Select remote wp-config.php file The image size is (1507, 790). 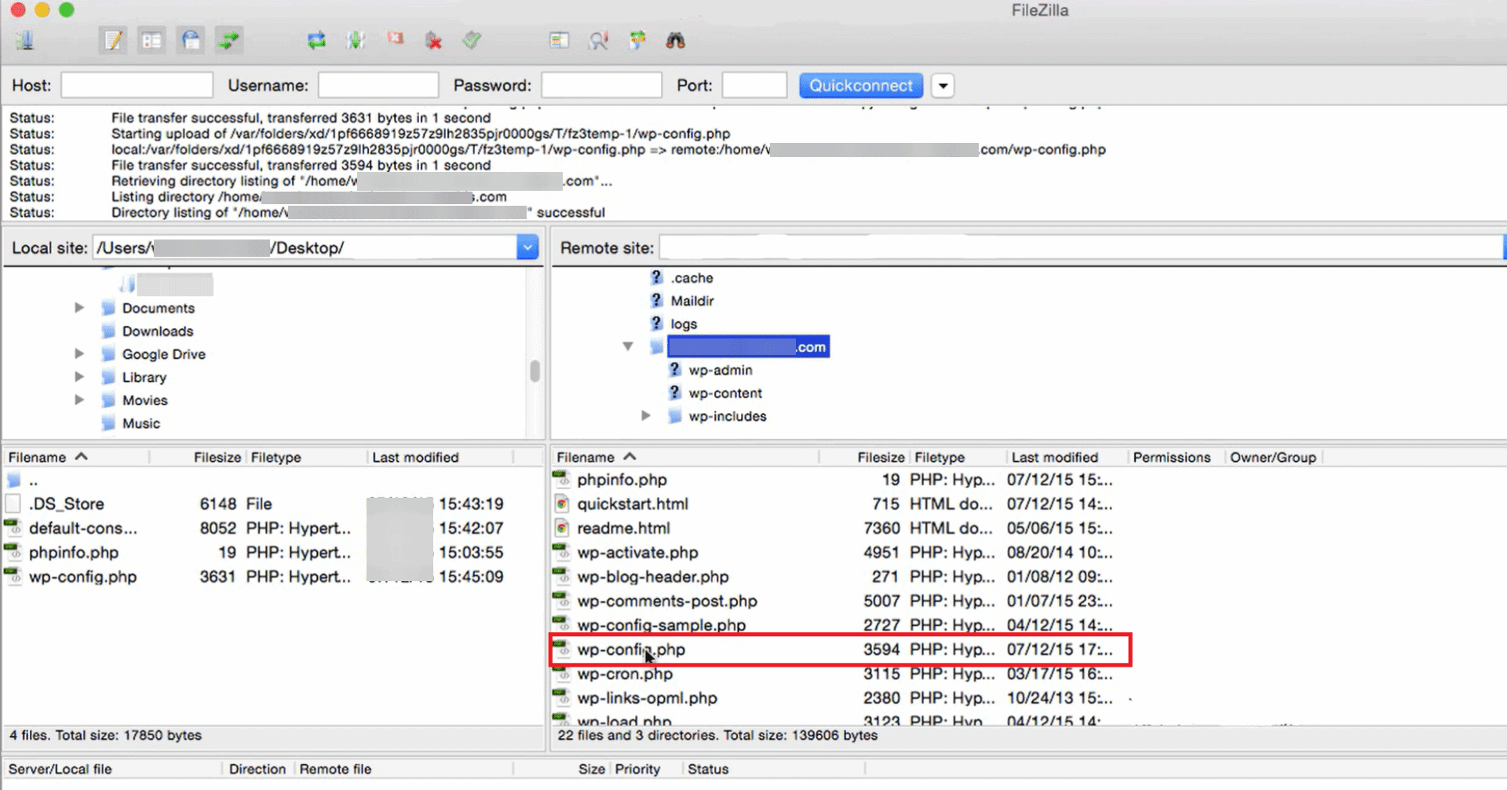(x=631, y=649)
